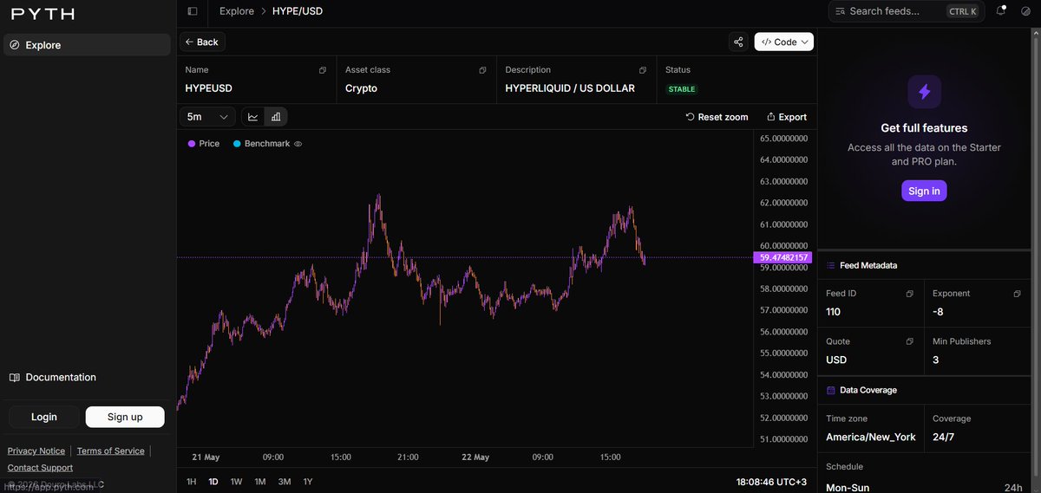
Task: Select the 1D range tab
Action: click(x=213, y=482)
